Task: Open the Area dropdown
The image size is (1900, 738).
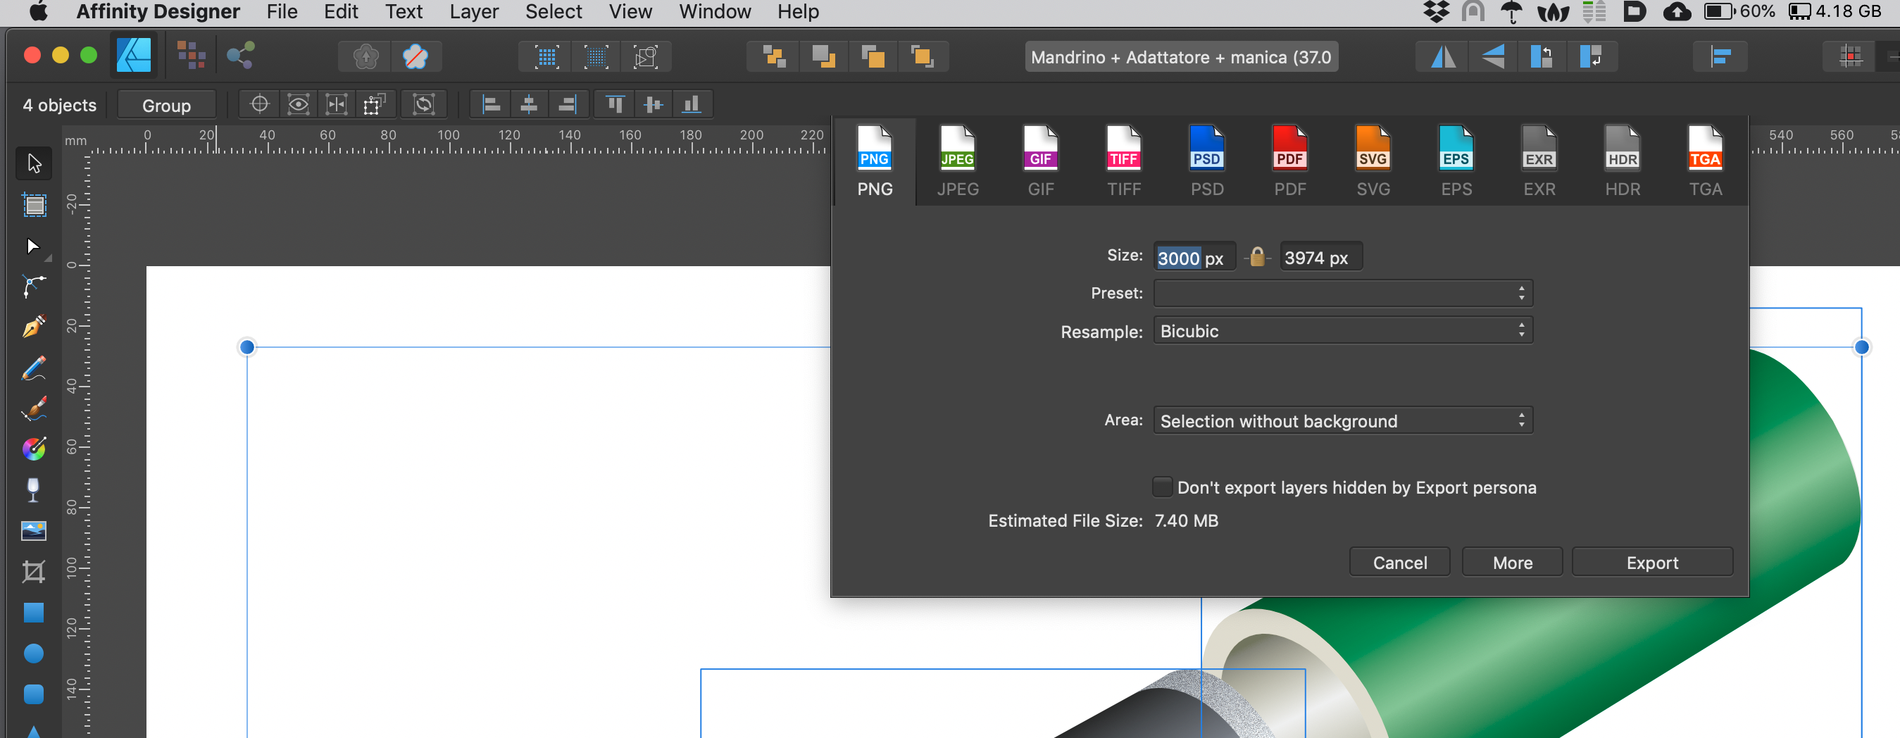Action: pyautogui.click(x=1342, y=421)
